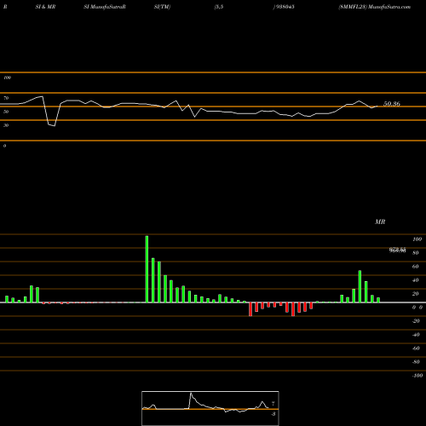Click the histogram axis label 60
This screenshot has width=426, height=426.
tap(415, 267)
